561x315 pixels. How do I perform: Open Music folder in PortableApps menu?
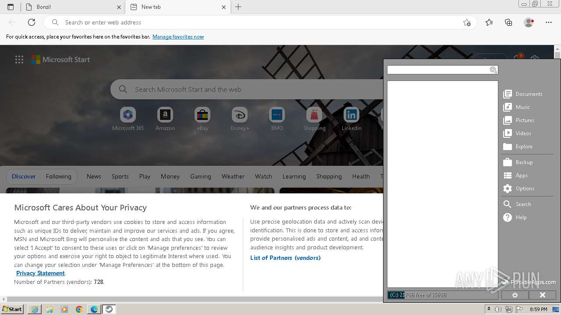pyautogui.click(x=517, y=107)
